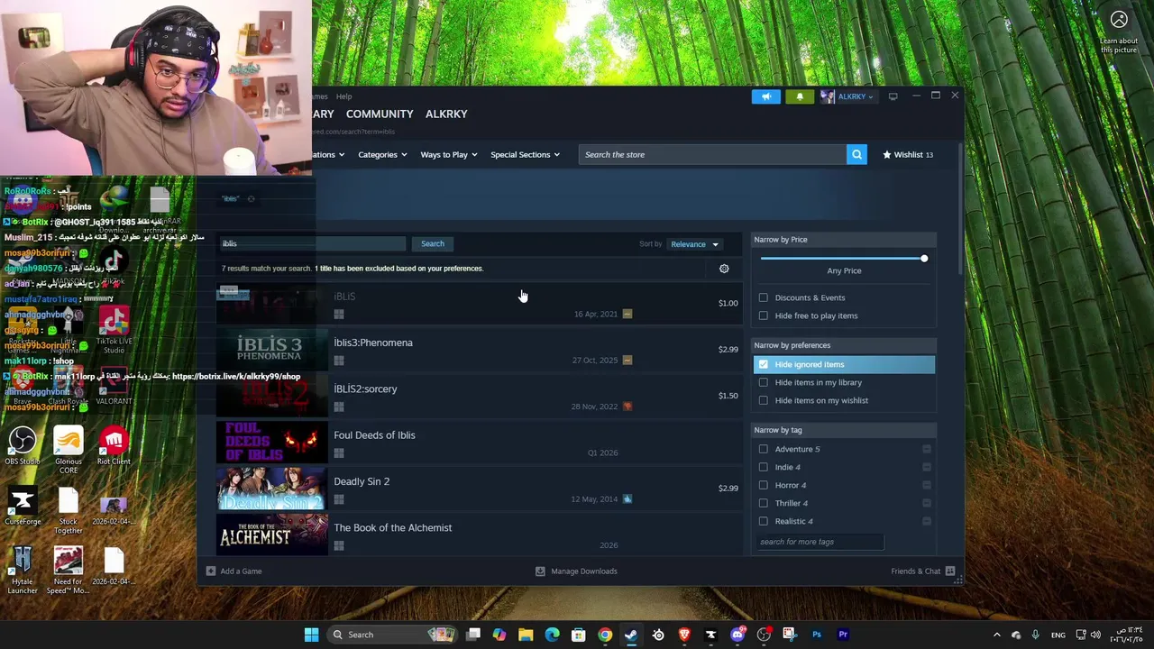
Task: Collapse the Narrow by Price section
Action: coord(844,240)
